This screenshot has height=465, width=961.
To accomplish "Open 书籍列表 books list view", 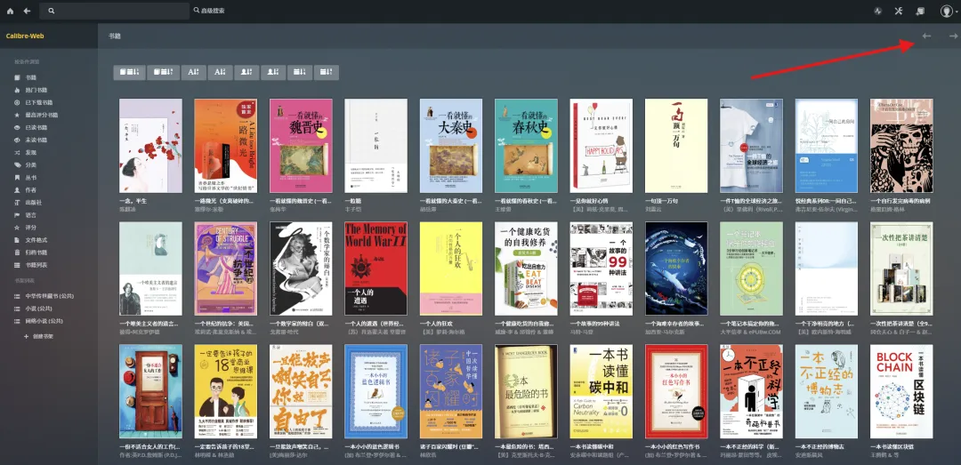I will [30, 265].
